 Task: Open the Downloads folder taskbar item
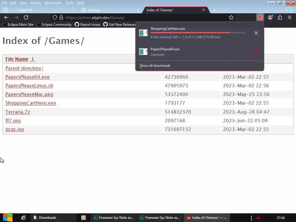click(53, 218)
